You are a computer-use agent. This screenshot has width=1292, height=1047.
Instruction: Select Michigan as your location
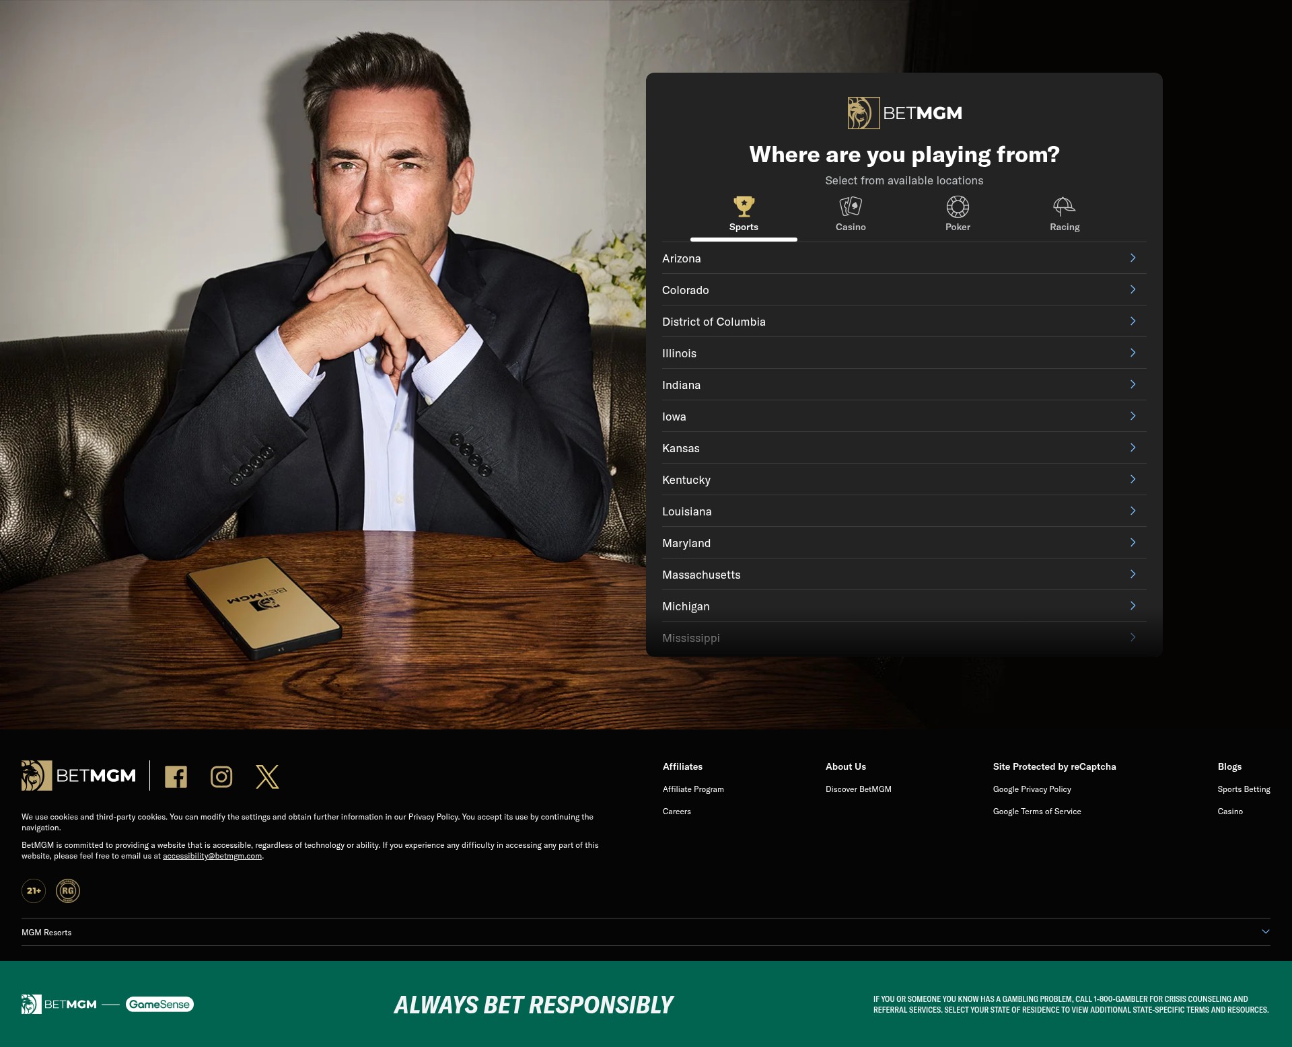(904, 606)
